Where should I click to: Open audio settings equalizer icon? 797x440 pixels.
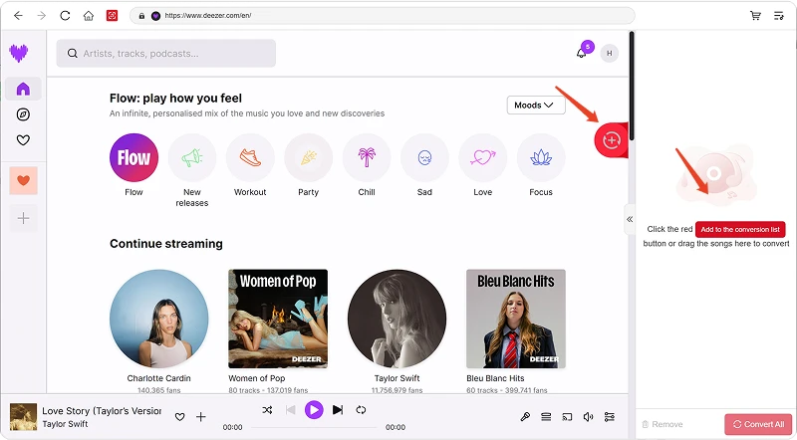tap(609, 417)
